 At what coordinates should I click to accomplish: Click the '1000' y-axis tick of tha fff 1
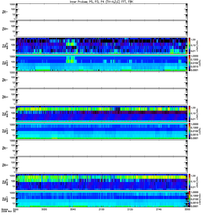[x=12, y=4]
